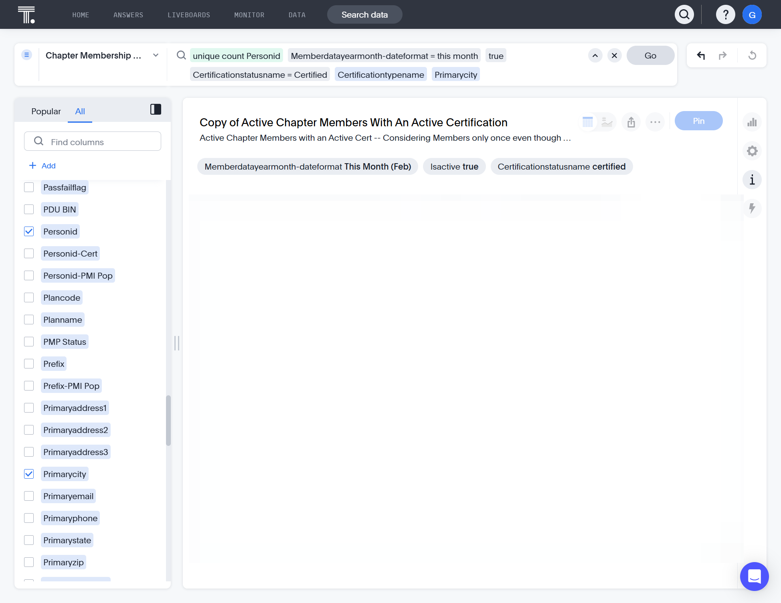Open the user profile avatar G
Screen dimensions: 781x603
752,15
